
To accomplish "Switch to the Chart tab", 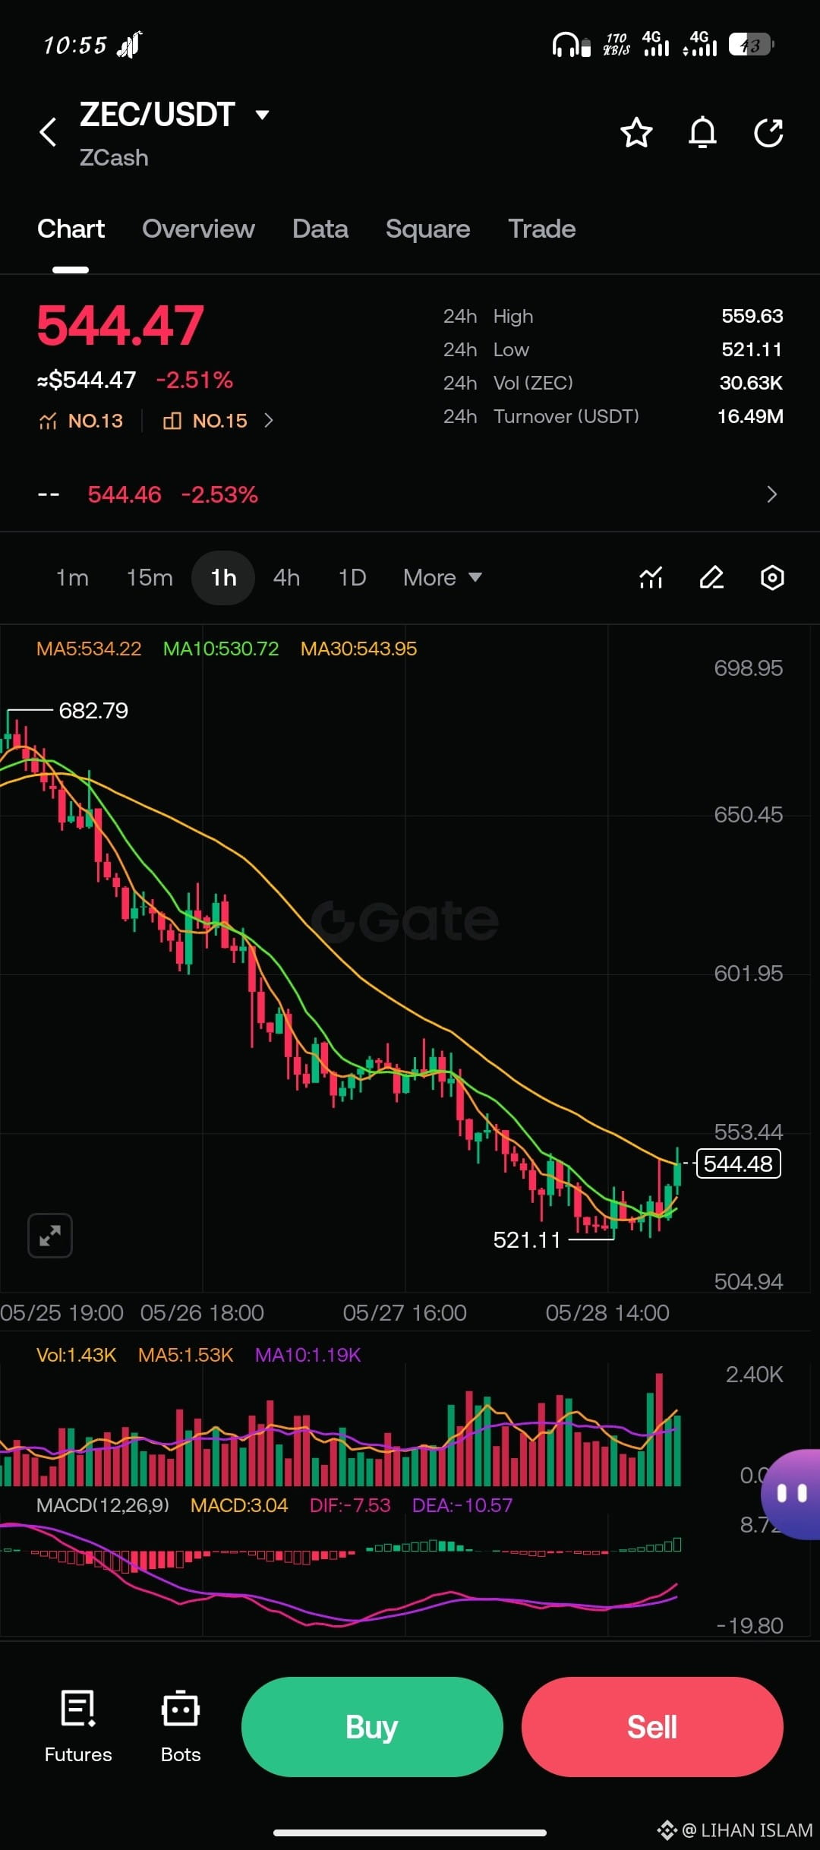I will click(71, 229).
